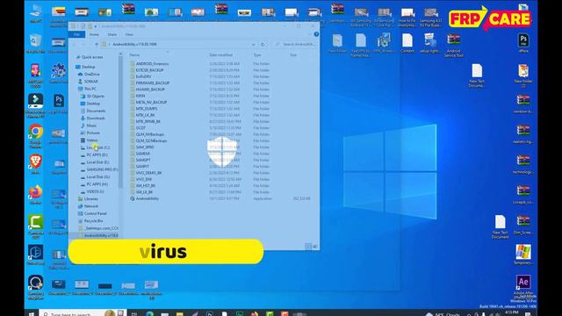The image size is (562, 316).
Task: Select Local Disk (G:) in navigation pane
Action: pos(97,177)
